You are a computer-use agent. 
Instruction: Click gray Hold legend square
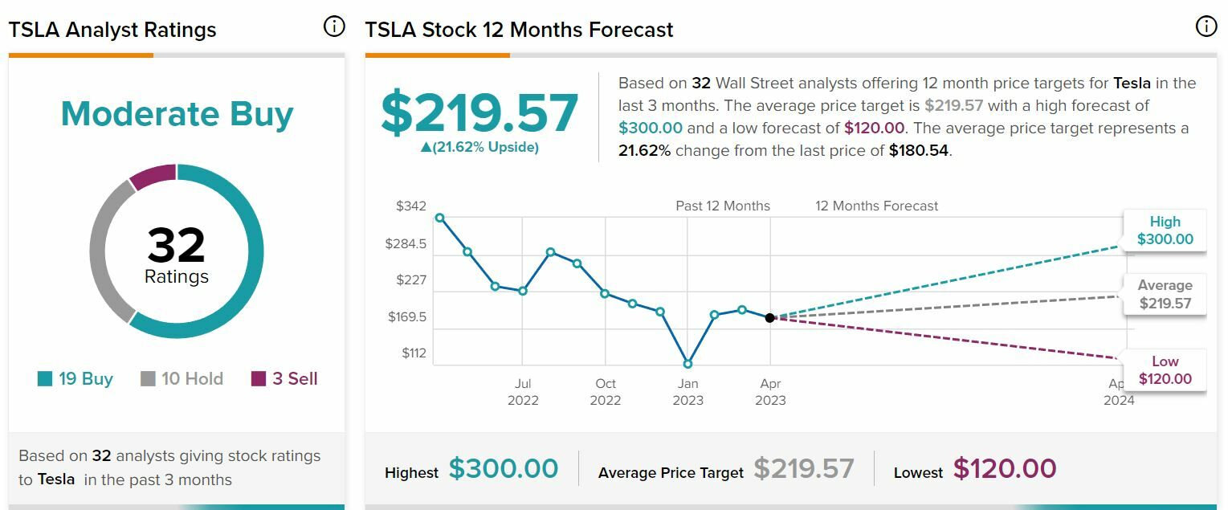[148, 379]
